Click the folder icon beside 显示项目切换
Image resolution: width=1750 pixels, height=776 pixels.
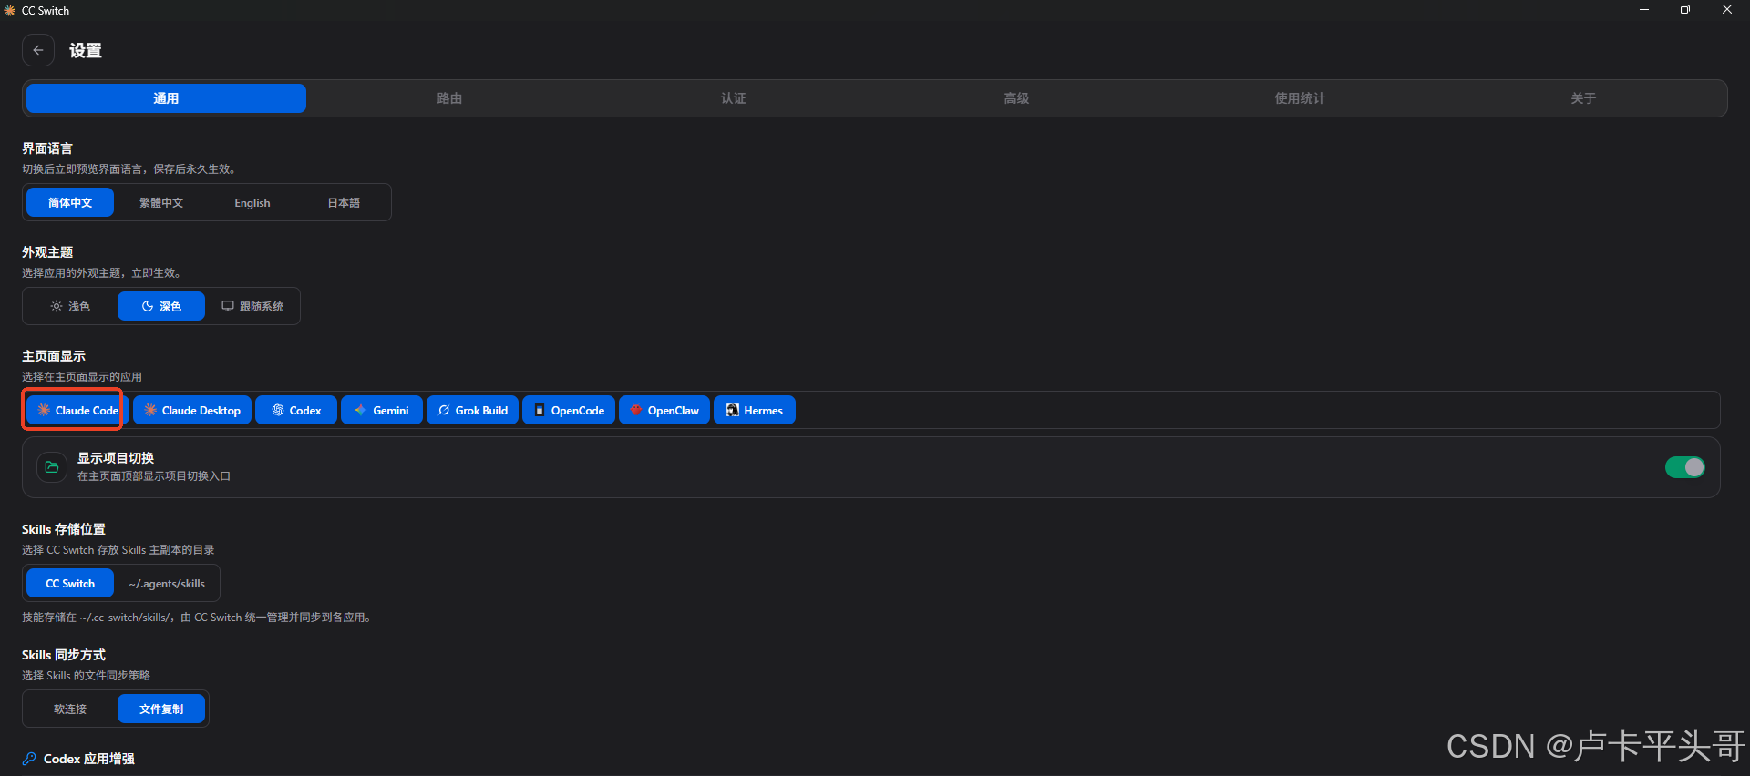tap(52, 467)
